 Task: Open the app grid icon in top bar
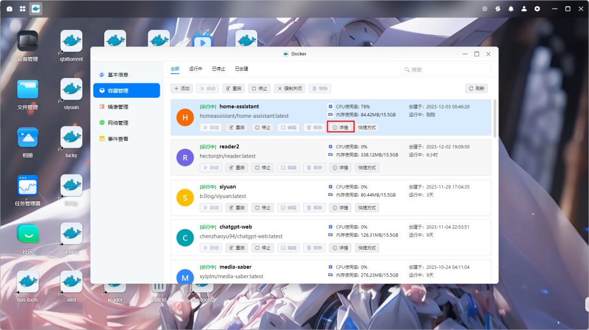tap(22, 9)
